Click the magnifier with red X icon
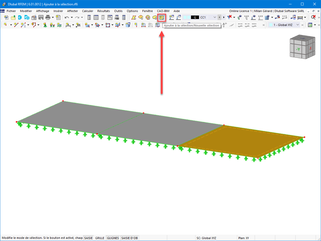The width and height of the screenshot is (321, 241). pyautogui.click(x=313, y=17)
